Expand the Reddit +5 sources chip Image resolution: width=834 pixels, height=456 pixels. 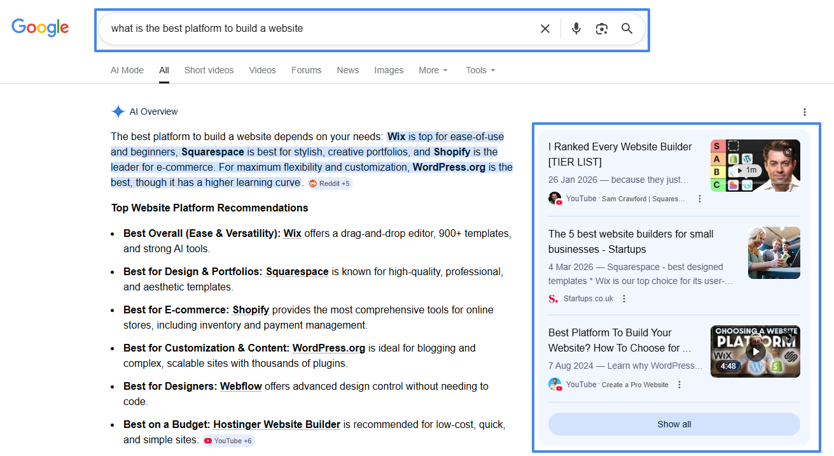click(330, 183)
